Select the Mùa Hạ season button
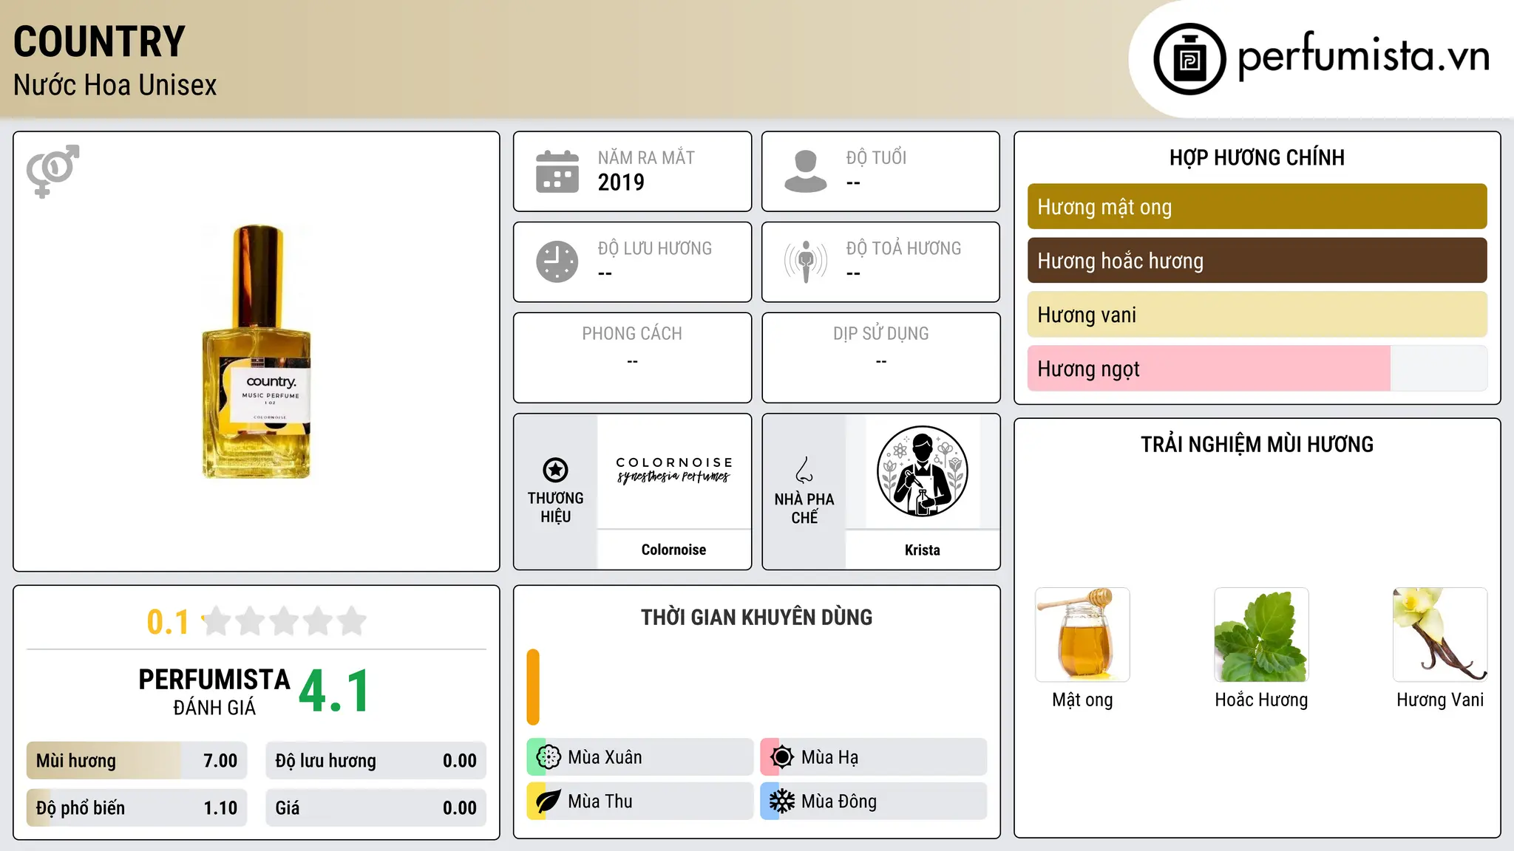Viewport: 1514px width, 851px height. [874, 756]
